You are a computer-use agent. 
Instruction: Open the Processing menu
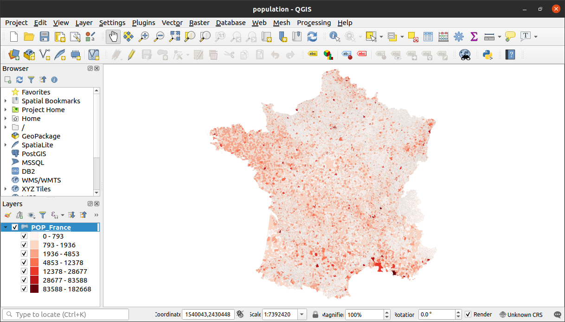[x=314, y=23]
